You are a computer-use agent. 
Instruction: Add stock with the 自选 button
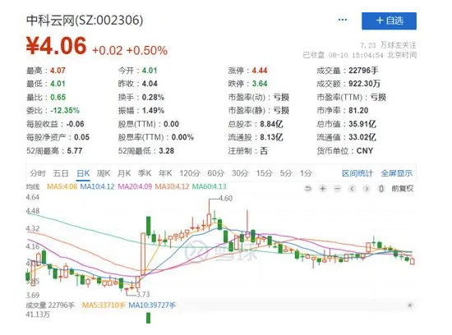tap(389, 21)
